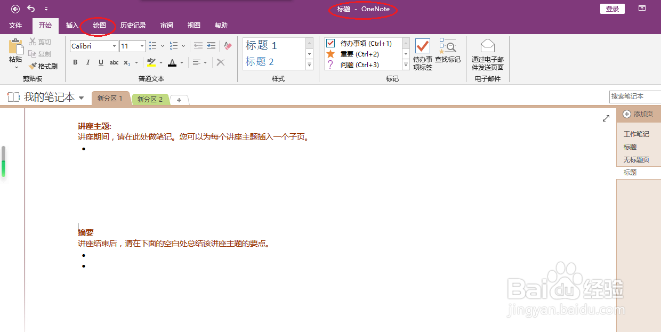Toggle Subscript x₂ formatting

(126, 62)
